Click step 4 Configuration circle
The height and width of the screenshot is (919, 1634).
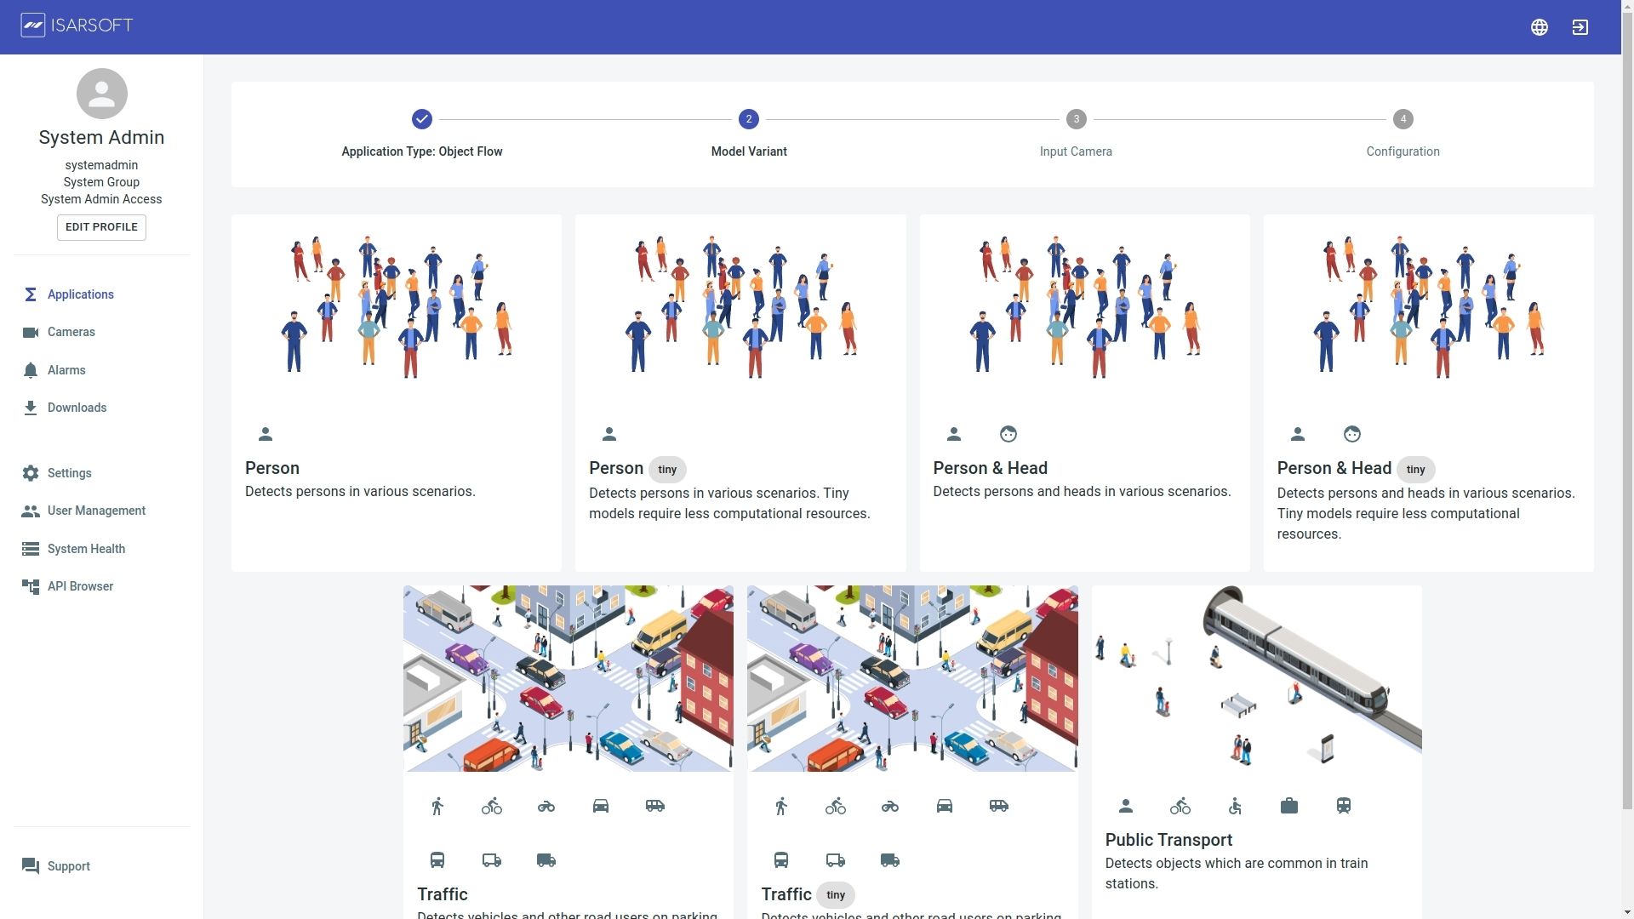click(x=1403, y=120)
